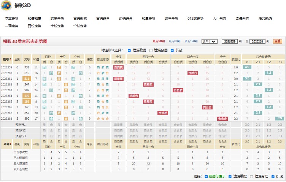The height and width of the screenshot is (182, 286).
Task: Toggle the 预选行提示 checkbox
Action: (x=206, y=177)
